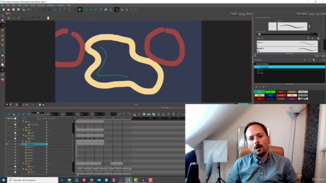Select the Paint bucket tool
Screen dimensions: 326x183
click(x=3, y=55)
